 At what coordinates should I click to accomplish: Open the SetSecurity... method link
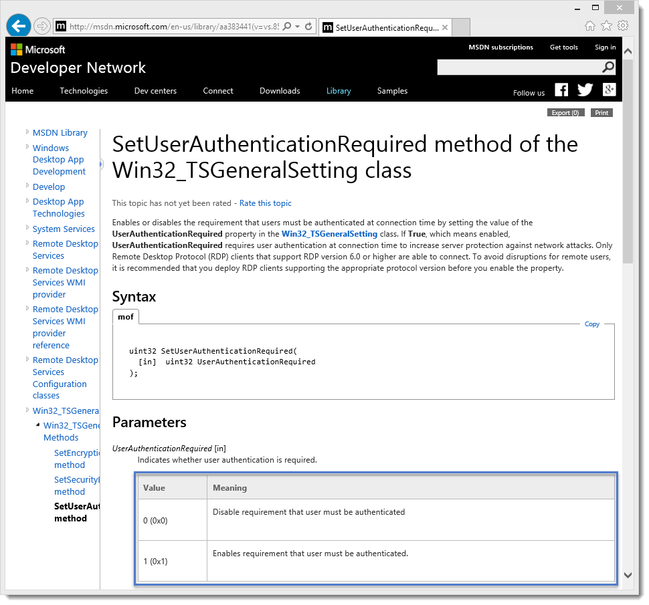tap(77, 486)
